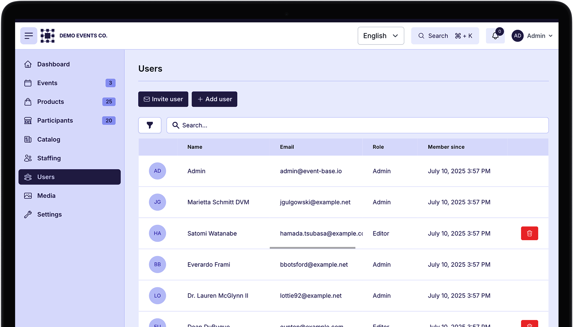Go to Events section

pyautogui.click(x=69, y=83)
